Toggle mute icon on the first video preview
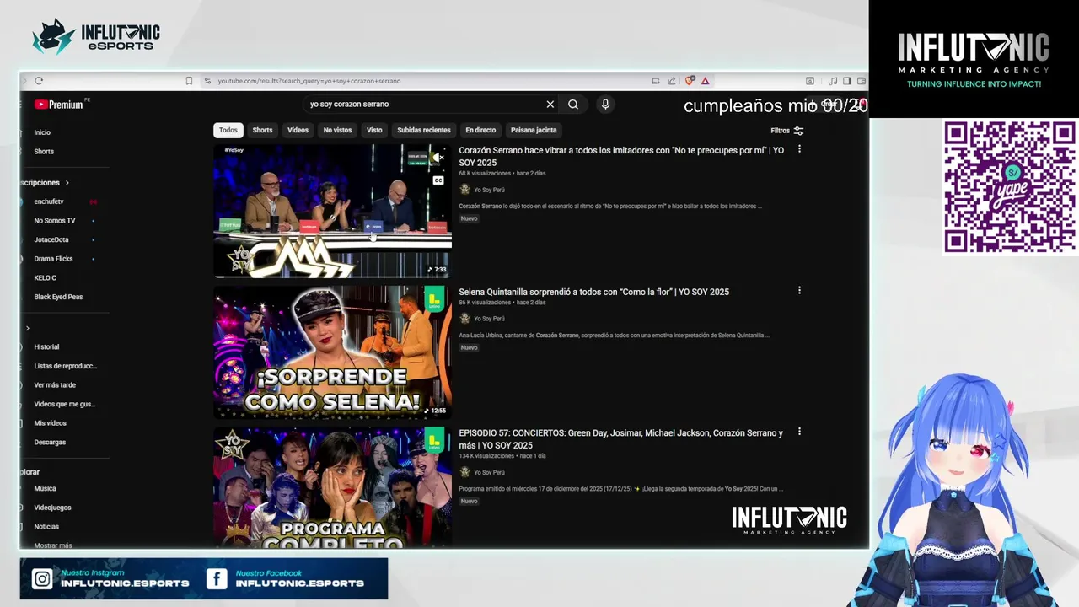1079x607 pixels. pyautogui.click(x=438, y=158)
